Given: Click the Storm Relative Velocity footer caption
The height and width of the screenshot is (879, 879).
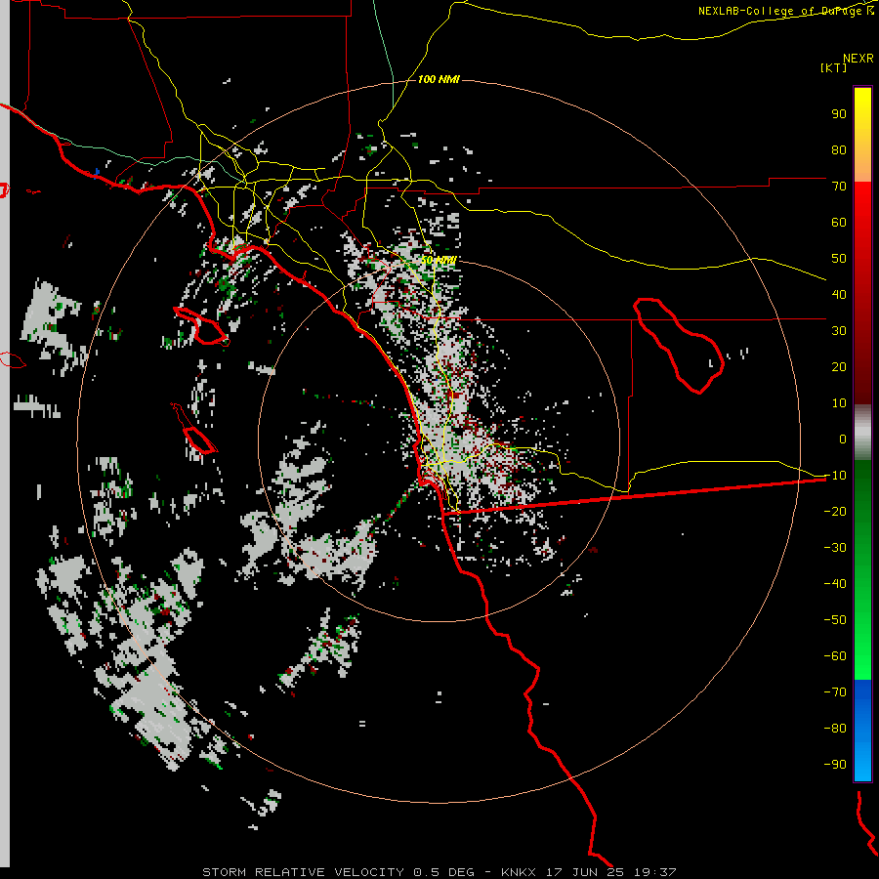Looking at the screenshot, I should 439,872.
